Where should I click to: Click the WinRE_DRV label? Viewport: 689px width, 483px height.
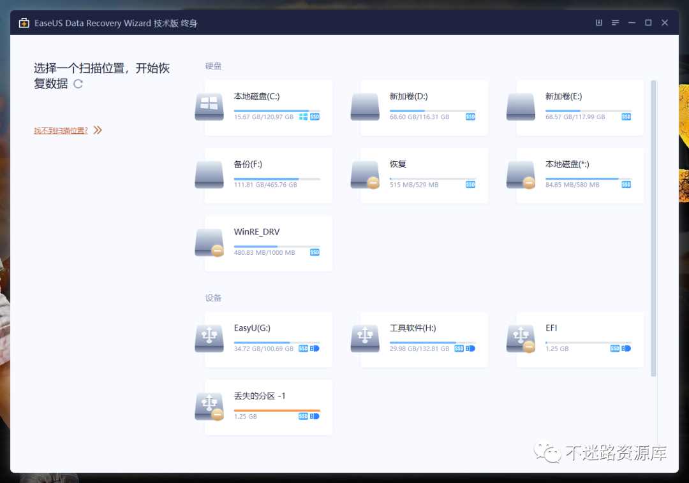[256, 232]
